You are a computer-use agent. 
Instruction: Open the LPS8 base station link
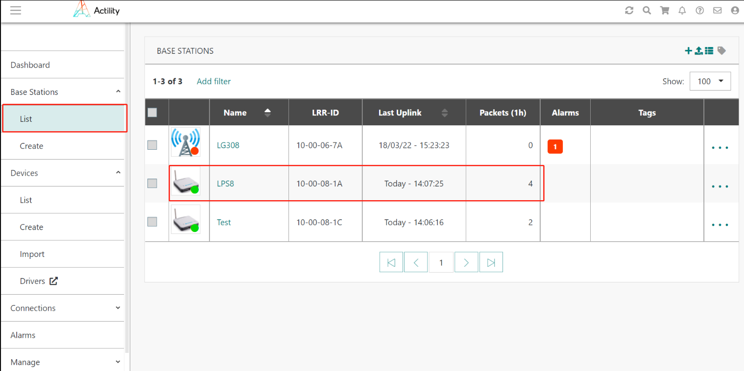pyautogui.click(x=226, y=184)
